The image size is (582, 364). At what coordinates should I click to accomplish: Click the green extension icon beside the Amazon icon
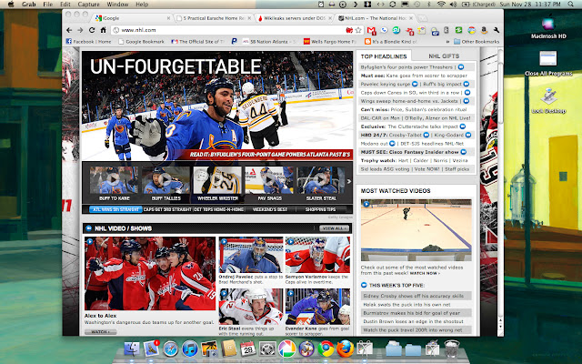458,30
